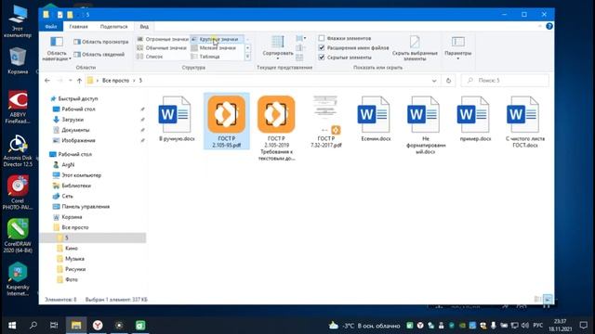This screenshot has height=334, width=595.
Task: Open Фото folder in tree
Action: point(71,279)
